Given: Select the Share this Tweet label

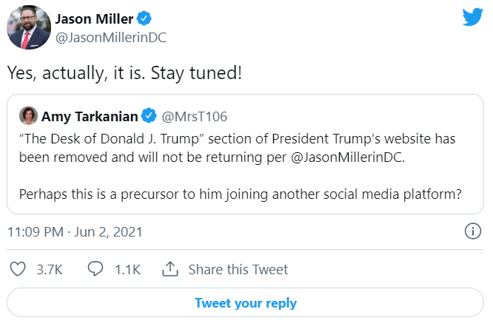Looking at the screenshot, I should [238, 269].
